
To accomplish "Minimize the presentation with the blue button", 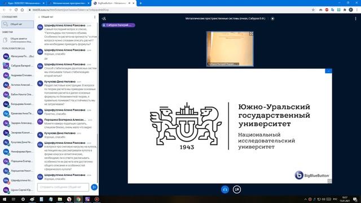I will pyautogui.click(x=328, y=71).
